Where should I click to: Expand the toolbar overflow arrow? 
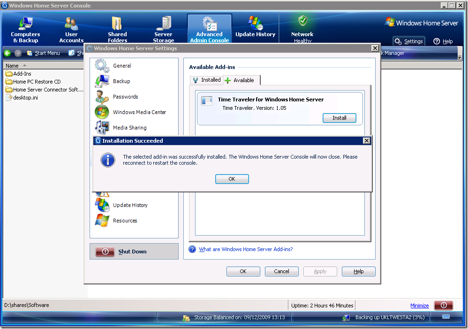coord(460,56)
